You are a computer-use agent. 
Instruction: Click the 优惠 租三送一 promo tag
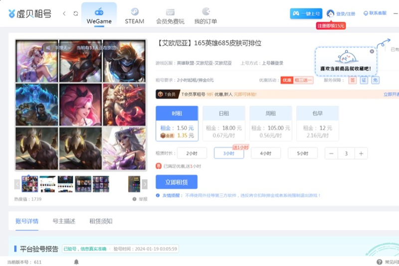(297, 80)
